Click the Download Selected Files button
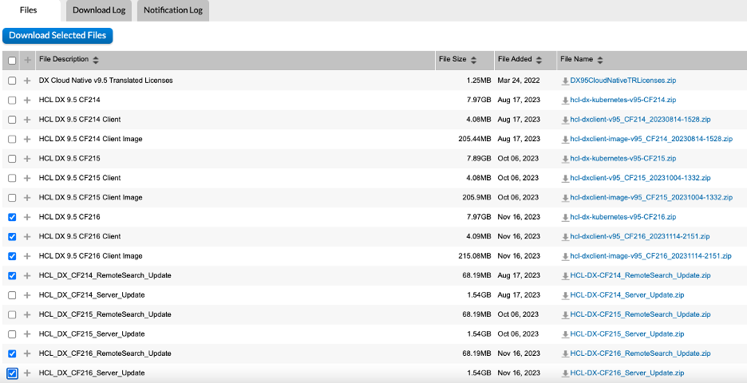747x383 pixels. point(57,35)
